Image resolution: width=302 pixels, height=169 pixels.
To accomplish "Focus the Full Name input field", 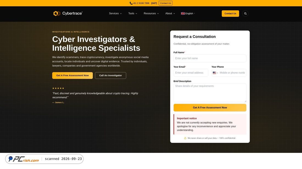I will coord(210,58).
